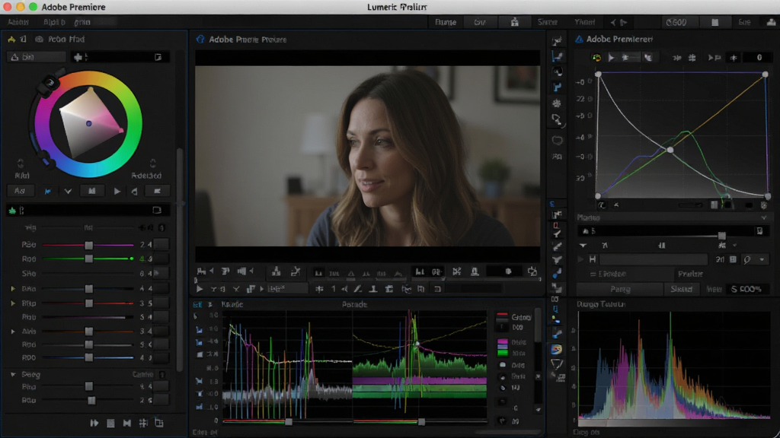Viewport: 780px width, 438px height.
Task: Open the chevron dropdown under the color wheel
Action: click(68, 191)
